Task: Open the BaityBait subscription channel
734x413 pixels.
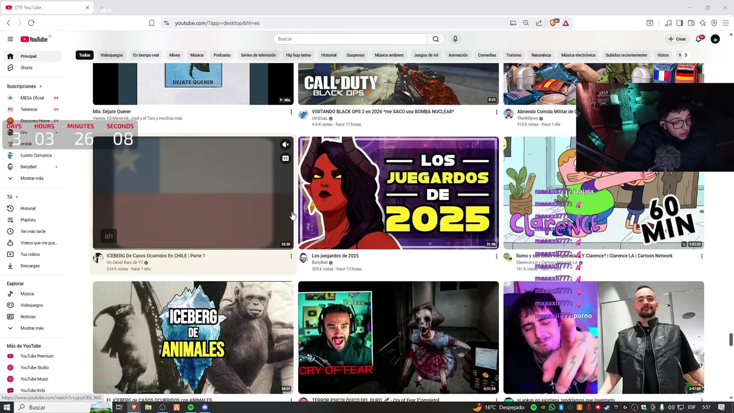Action: tap(33, 167)
